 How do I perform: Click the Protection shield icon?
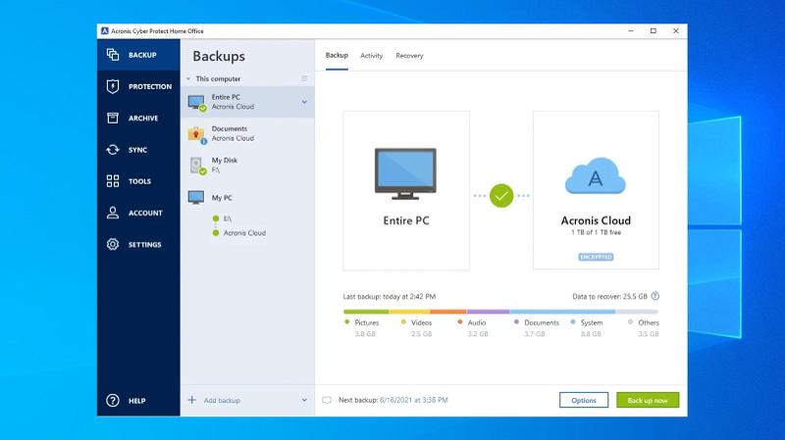(113, 86)
